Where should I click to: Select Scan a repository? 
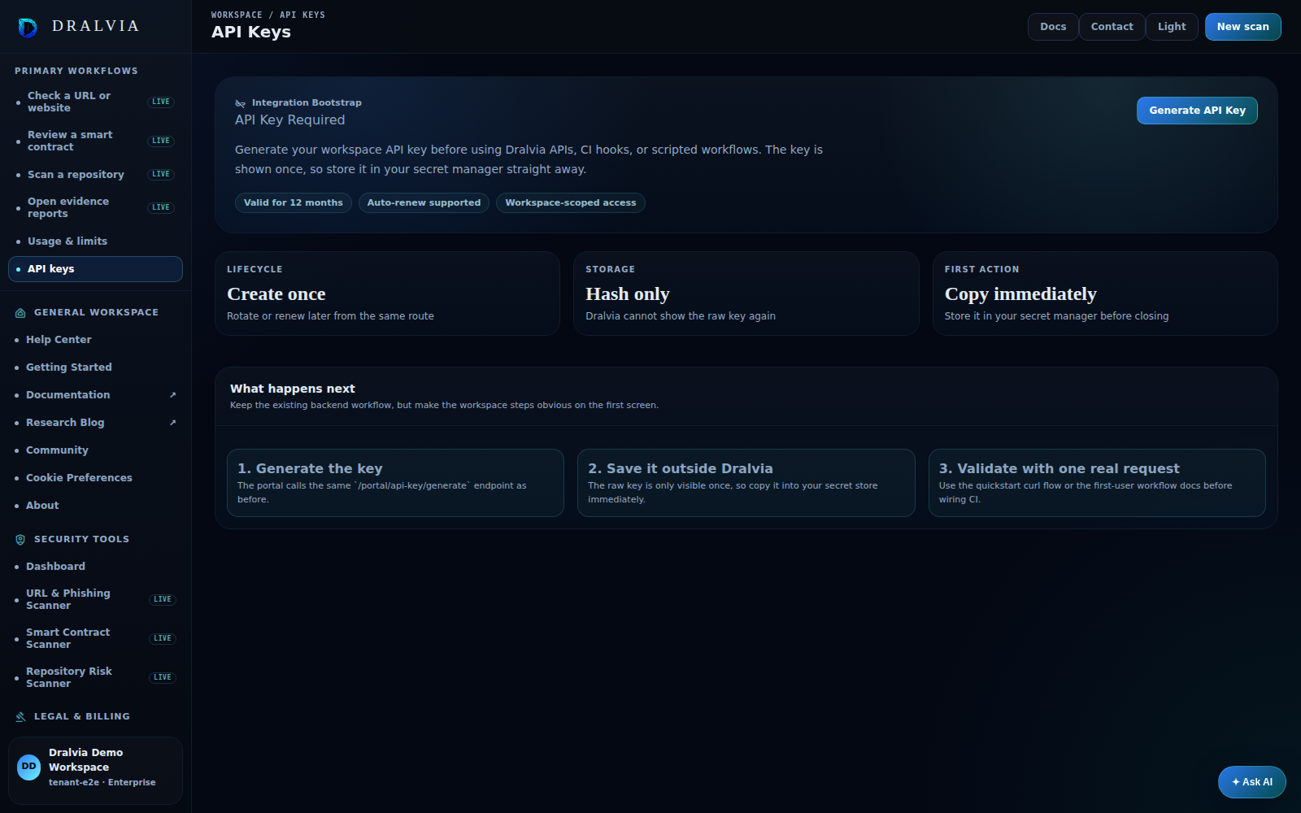tap(96, 175)
